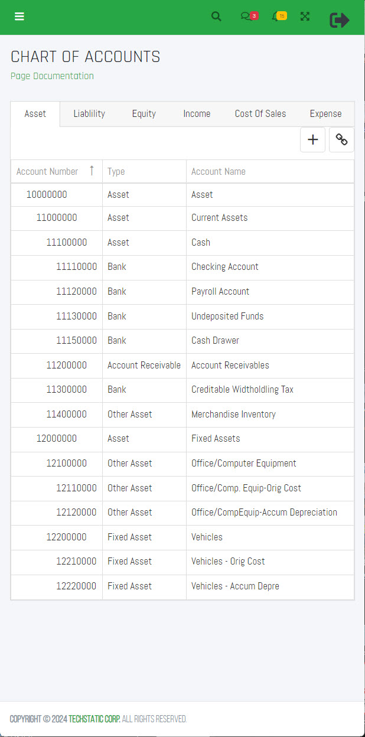Screen dimensions: 365x737
Task: Open the Expense tab
Action: (325, 114)
